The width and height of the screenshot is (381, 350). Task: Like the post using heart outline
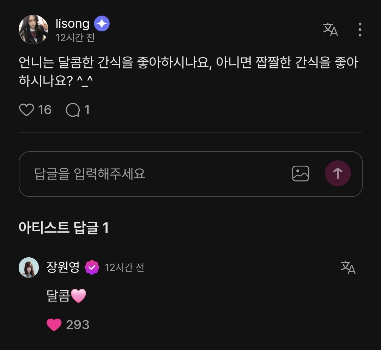(x=26, y=110)
